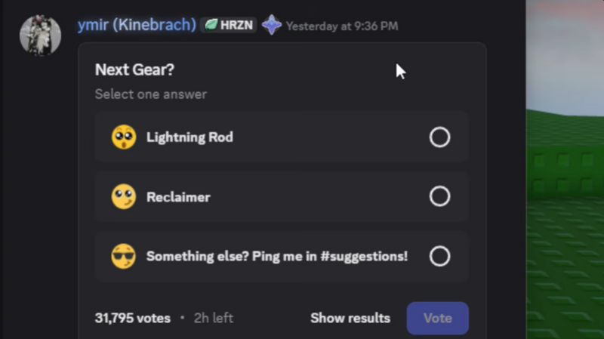
Task: Click the '2h left' poll timer text
Action: coord(214,318)
